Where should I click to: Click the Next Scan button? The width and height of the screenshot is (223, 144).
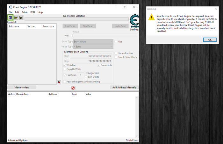(88, 26)
